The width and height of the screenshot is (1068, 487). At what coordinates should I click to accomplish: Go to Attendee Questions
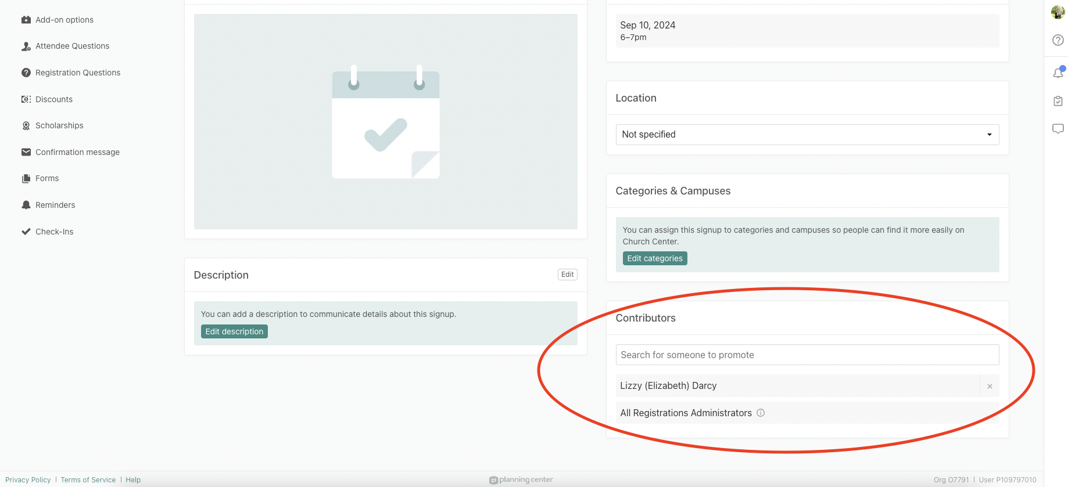pos(72,46)
